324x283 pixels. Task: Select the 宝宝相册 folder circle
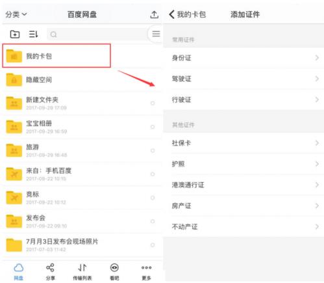pyautogui.click(x=153, y=127)
